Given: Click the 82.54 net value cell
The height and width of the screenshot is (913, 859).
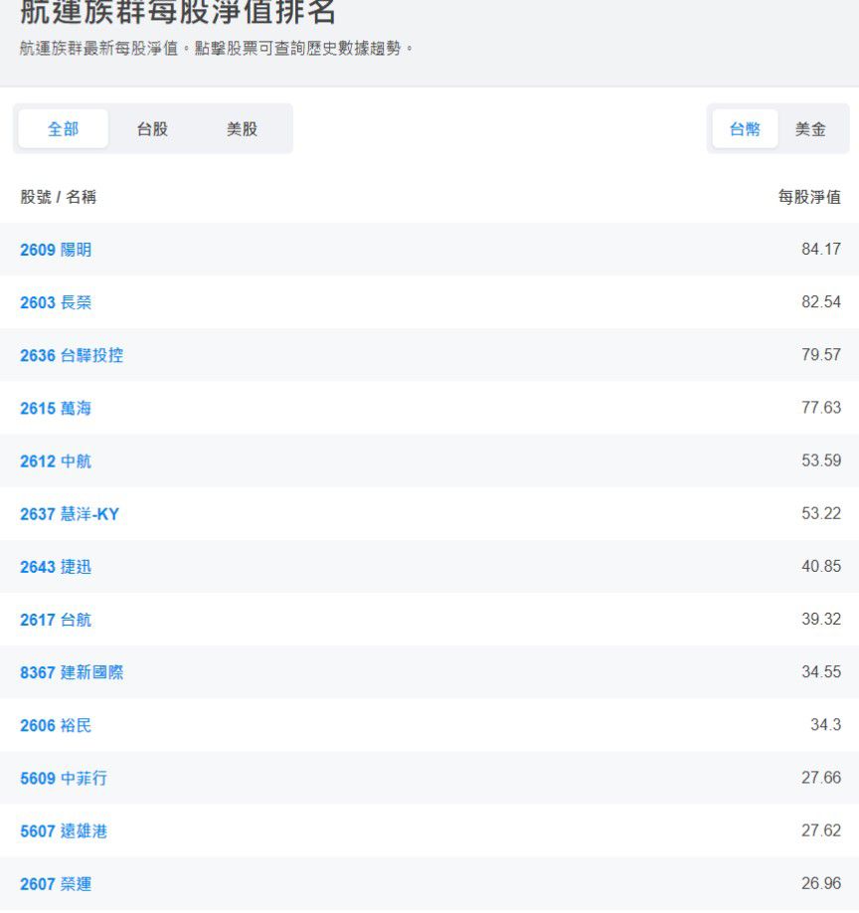Looking at the screenshot, I should (x=821, y=302).
